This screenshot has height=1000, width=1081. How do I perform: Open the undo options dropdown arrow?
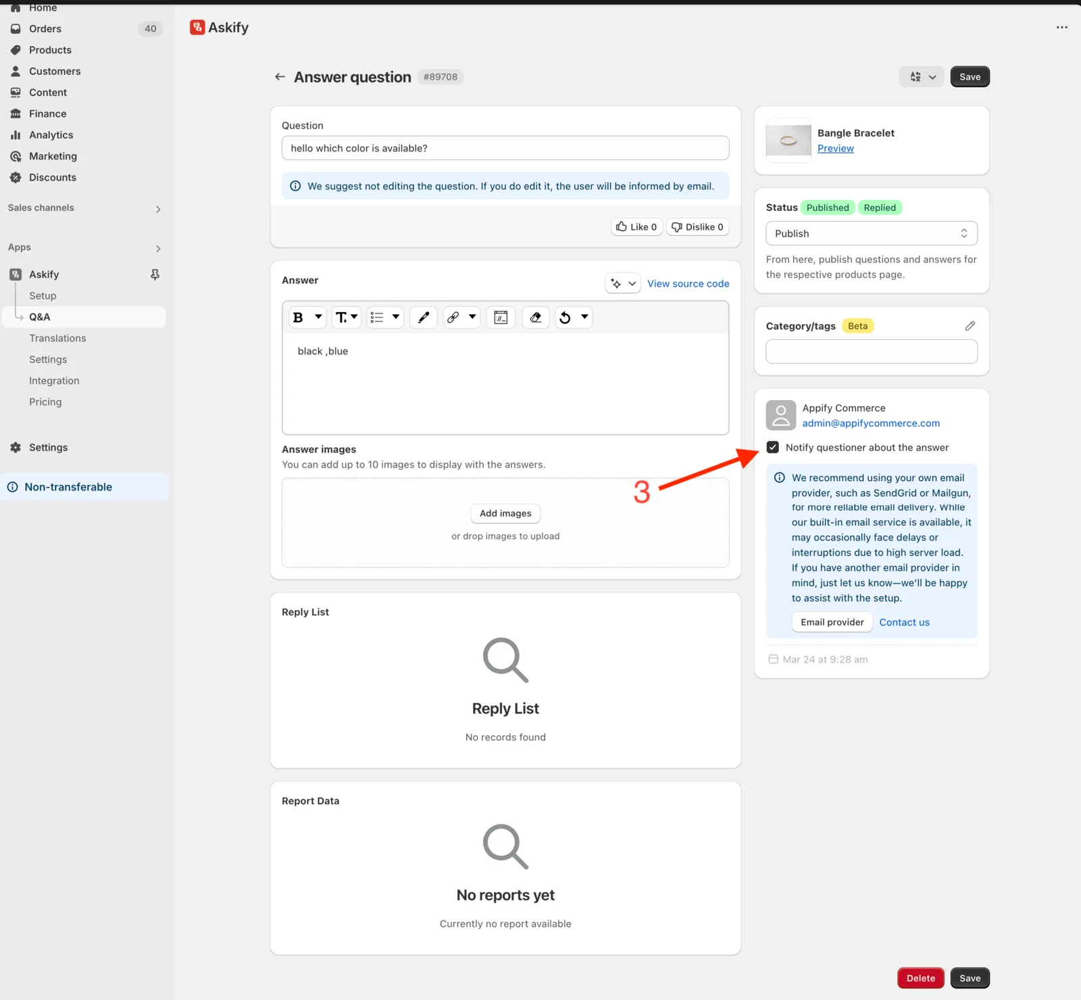[x=584, y=317]
